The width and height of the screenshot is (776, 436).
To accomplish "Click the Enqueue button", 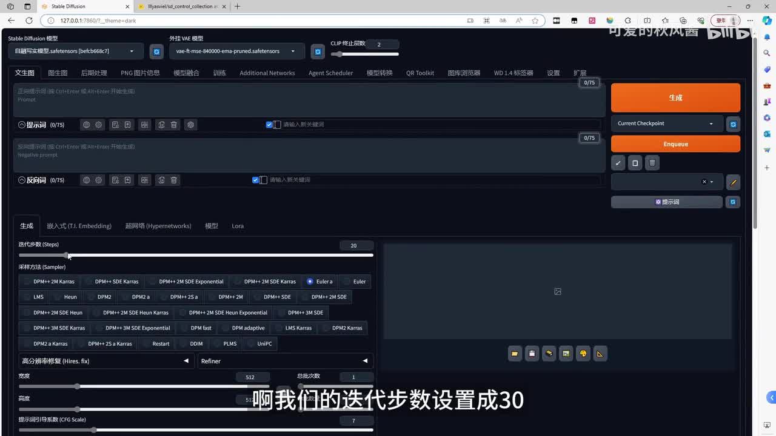I will [675, 144].
